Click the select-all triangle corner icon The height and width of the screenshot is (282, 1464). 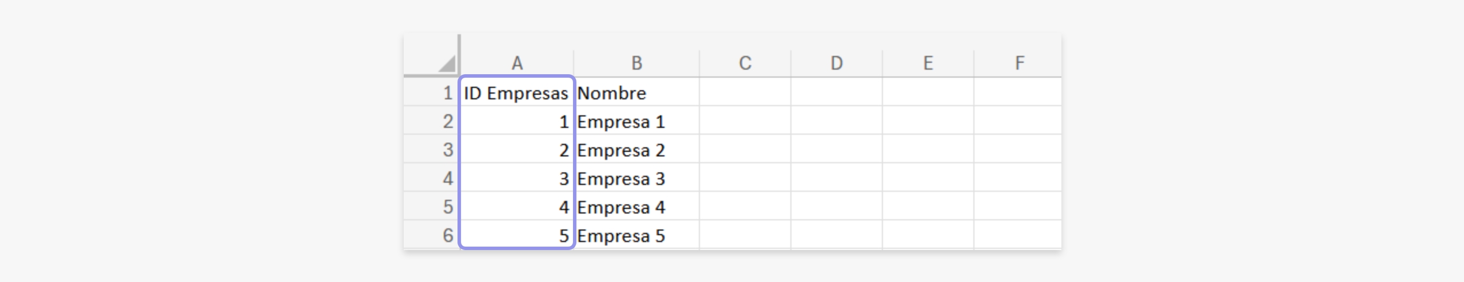point(447,63)
